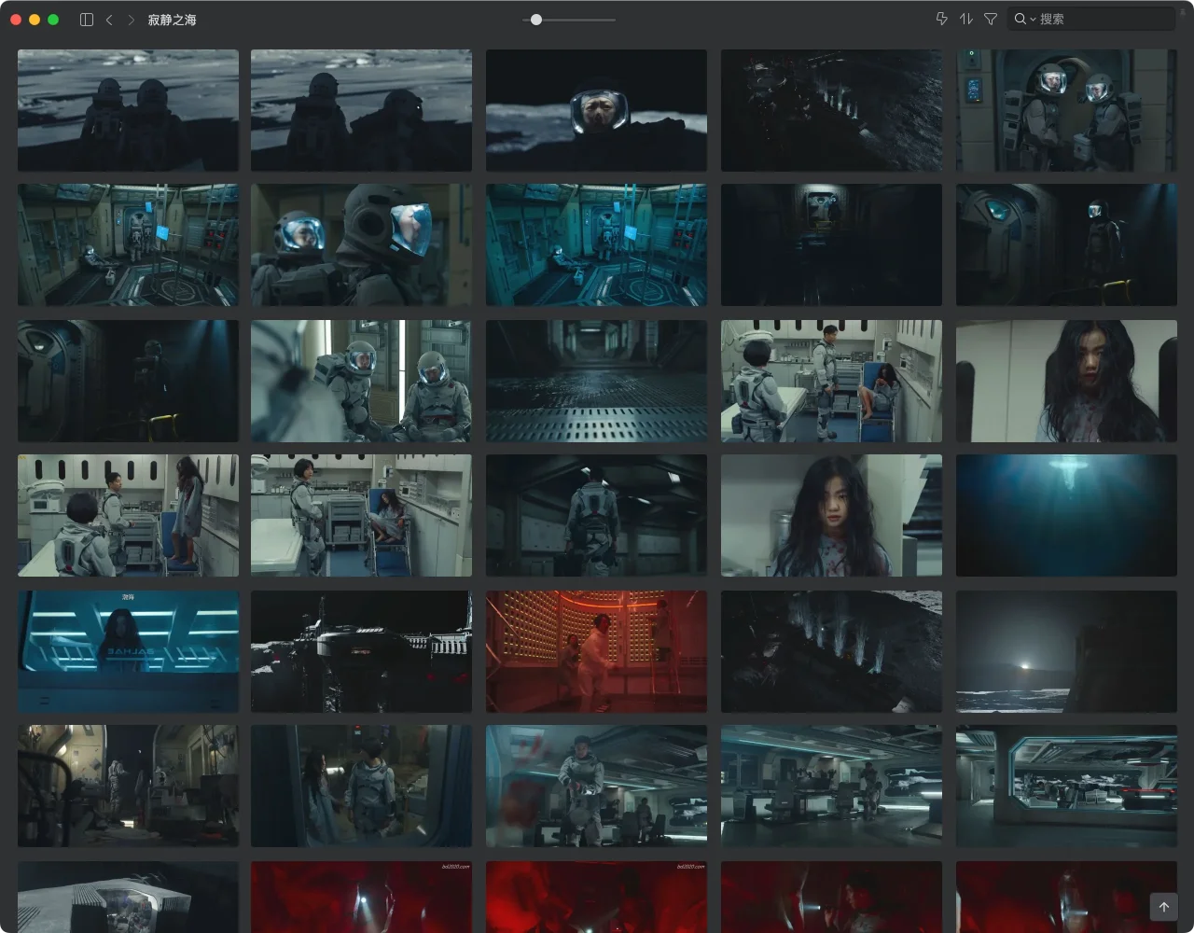Select dim cluttered storage room thumbnail
Image resolution: width=1194 pixels, height=933 pixels.
(x=128, y=787)
